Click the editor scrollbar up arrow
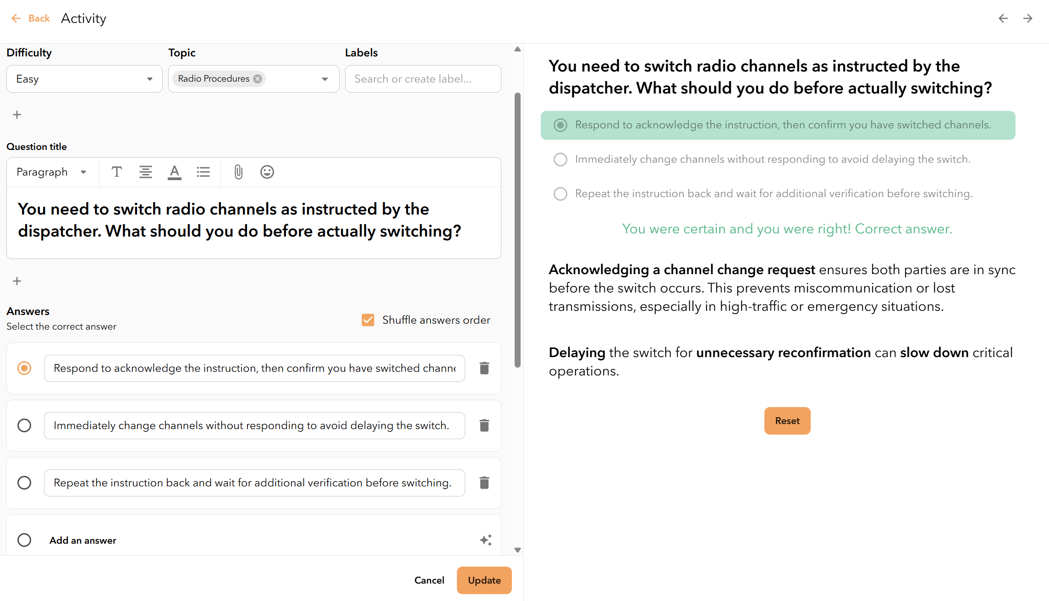Screen dimensions: 1049x601 coord(517,49)
